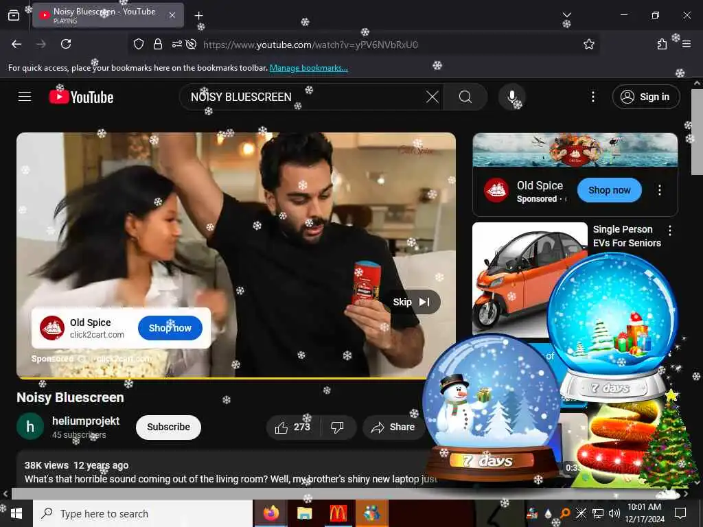Click the Firefox View icon
Image resolution: width=703 pixels, height=527 pixels.
point(14,16)
